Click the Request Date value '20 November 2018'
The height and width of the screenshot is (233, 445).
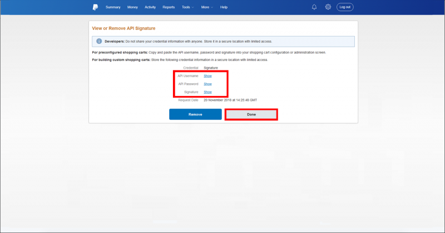coord(230,100)
